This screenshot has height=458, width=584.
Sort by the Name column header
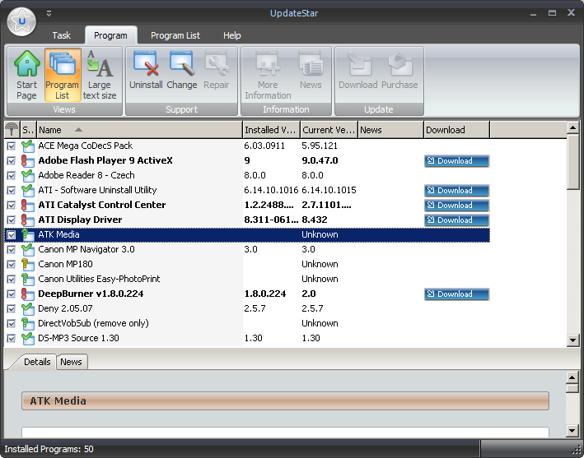[138, 130]
